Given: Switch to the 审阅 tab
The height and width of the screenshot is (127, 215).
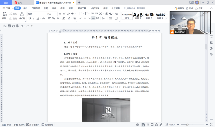Looking at the screenshot, I should click(x=54, y=8).
